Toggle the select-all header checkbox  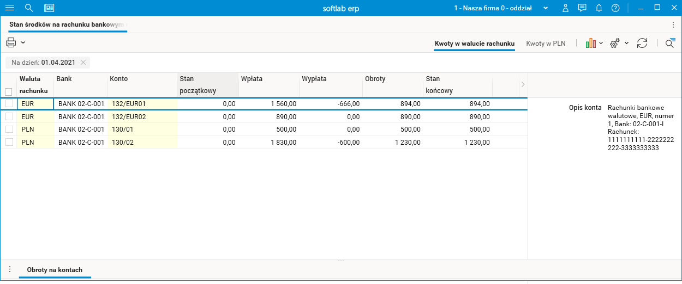point(8,92)
